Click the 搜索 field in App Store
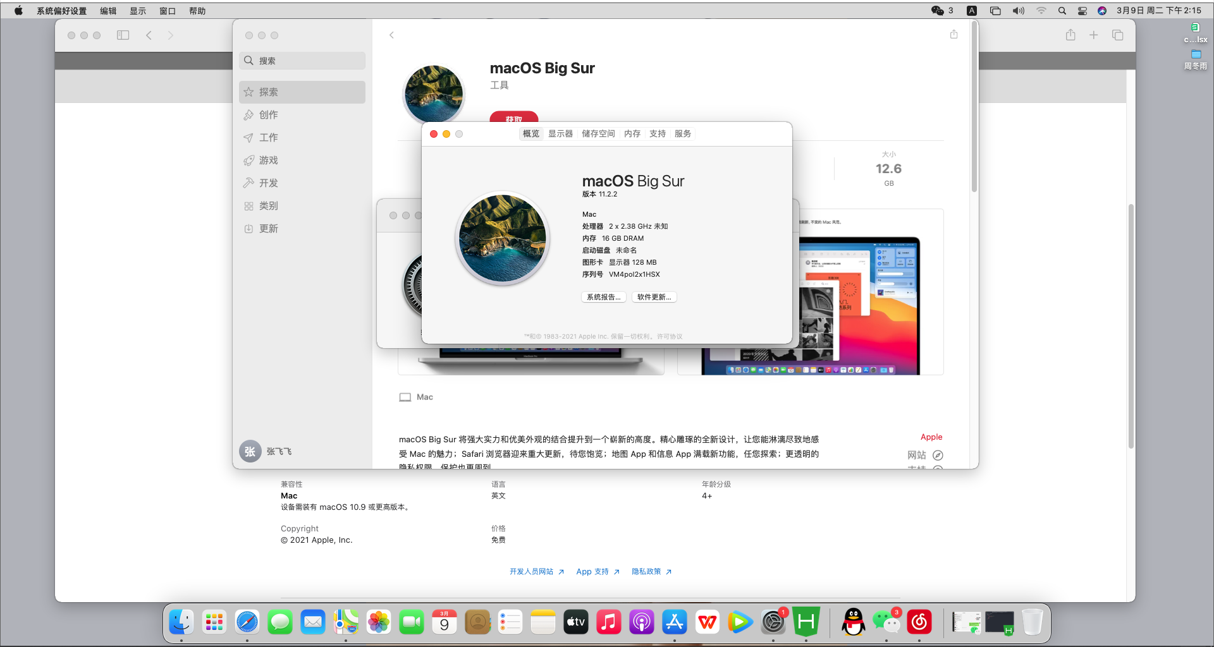 tap(302, 61)
